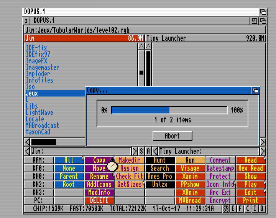
Task: Click the DELETE command button
Action: click(x=99, y=200)
